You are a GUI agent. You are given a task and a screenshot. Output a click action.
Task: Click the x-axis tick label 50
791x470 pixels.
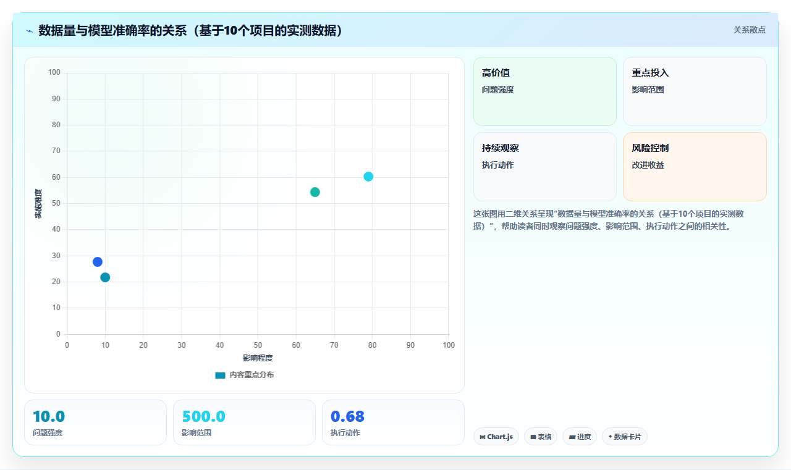tap(258, 345)
